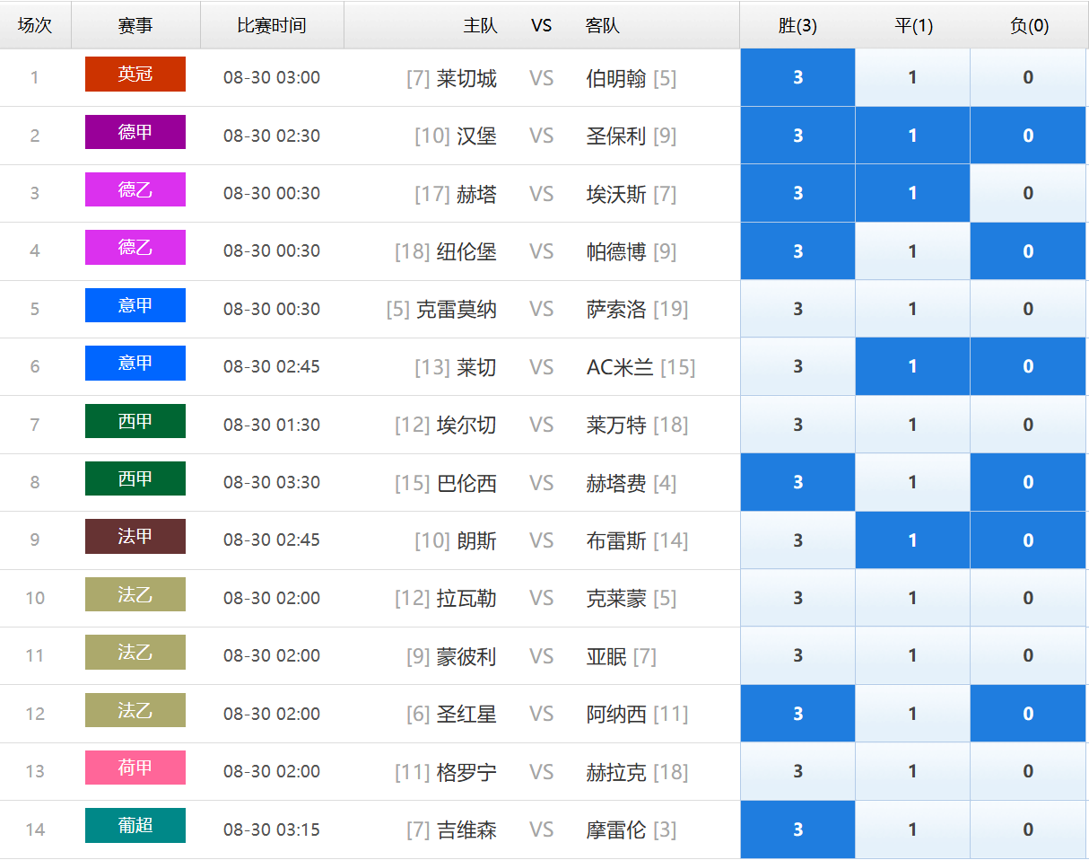Select draw (1) for 圣红星 vs 阿纳西
This screenshot has width=1089, height=860.
tap(912, 714)
